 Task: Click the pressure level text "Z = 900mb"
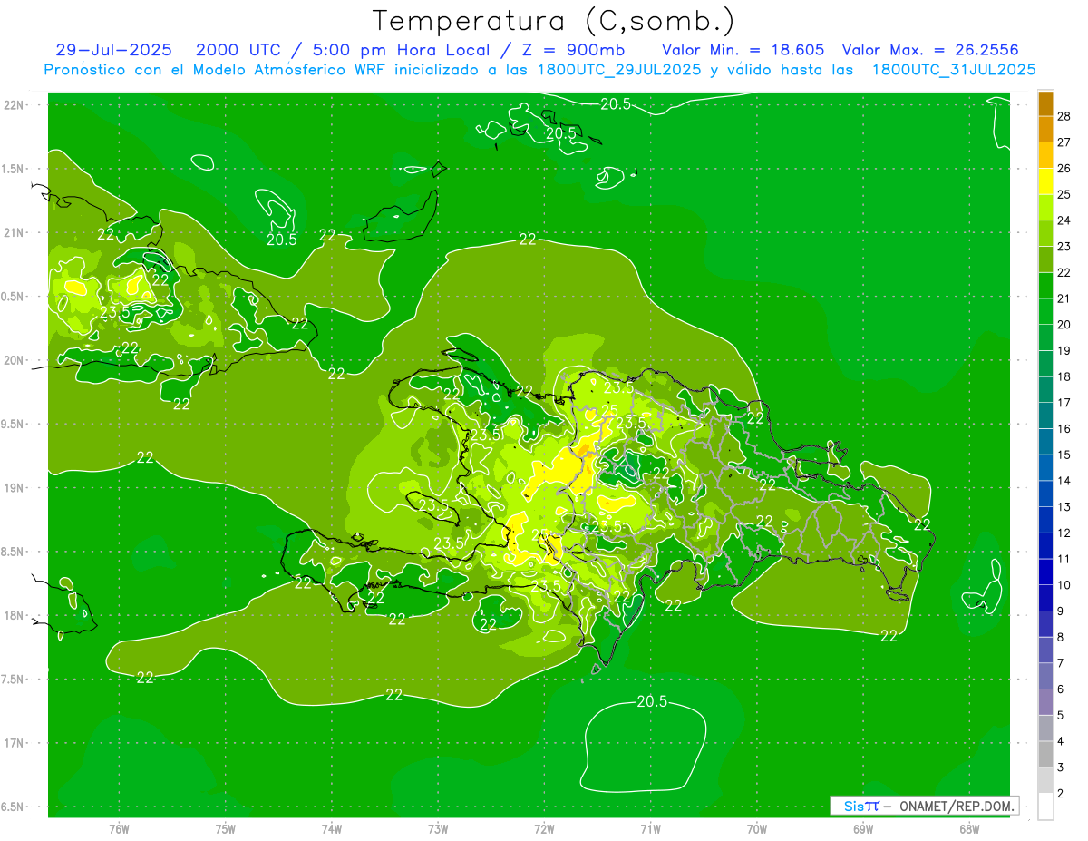pos(572,50)
